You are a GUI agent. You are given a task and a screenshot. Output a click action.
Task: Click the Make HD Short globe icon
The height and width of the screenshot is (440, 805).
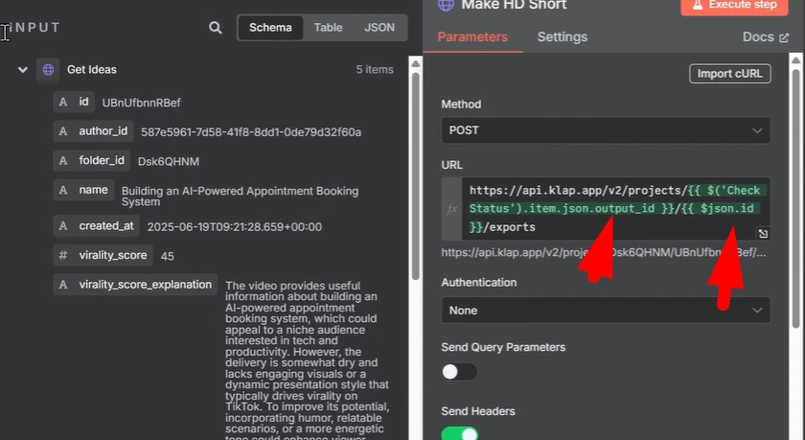446,5
